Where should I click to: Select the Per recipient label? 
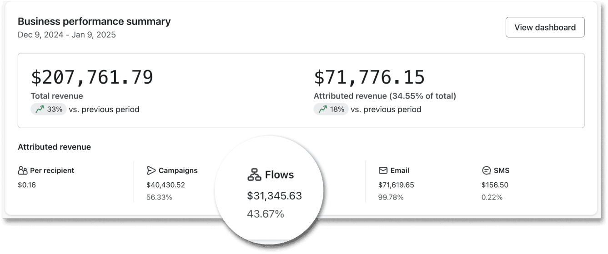tap(52, 171)
